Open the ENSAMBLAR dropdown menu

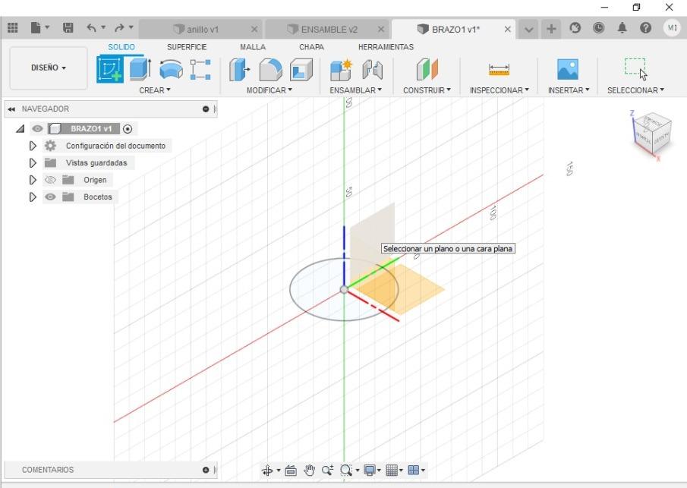[356, 90]
